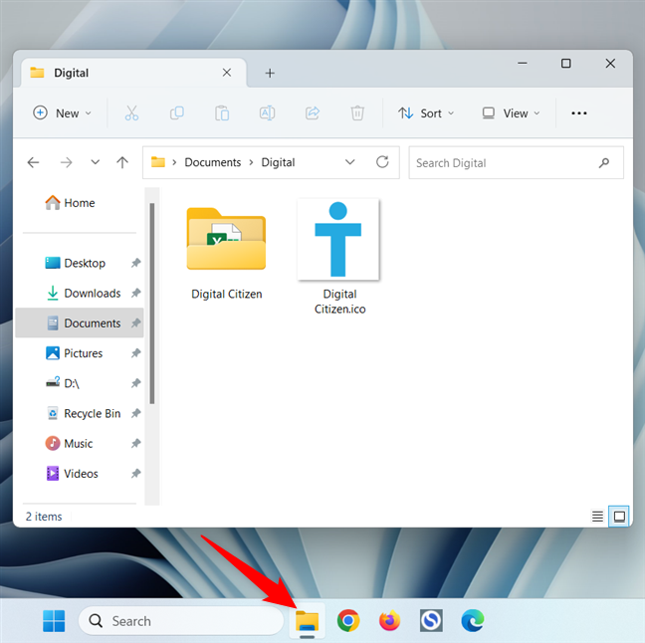Select the Digital Citizen.ico file
Image resolution: width=645 pixels, height=643 pixels.
click(x=339, y=257)
